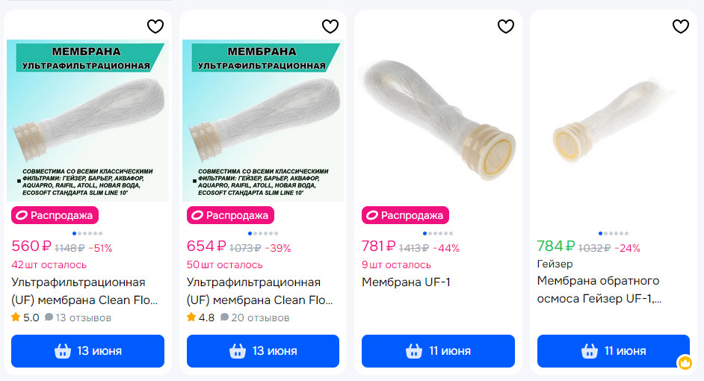This screenshot has width=704, height=381.
Task: Click the Распродажа badge on Мембрана UF-1
Action: [x=406, y=216]
